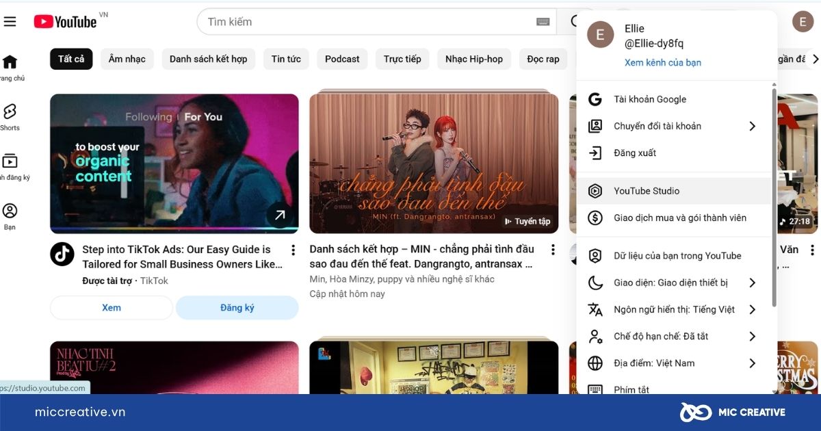The width and height of the screenshot is (821, 431).
Task: Expand the Chuyển đổi tài khoản submenu
Action: tap(752, 126)
